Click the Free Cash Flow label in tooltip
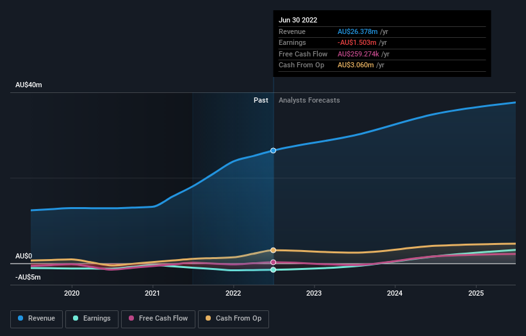This screenshot has width=526, height=336. [x=303, y=54]
